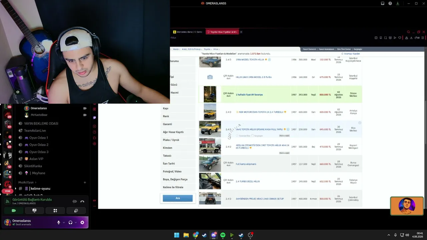Open microphone options dropdown arrow
427x240 pixels.
(64, 222)
